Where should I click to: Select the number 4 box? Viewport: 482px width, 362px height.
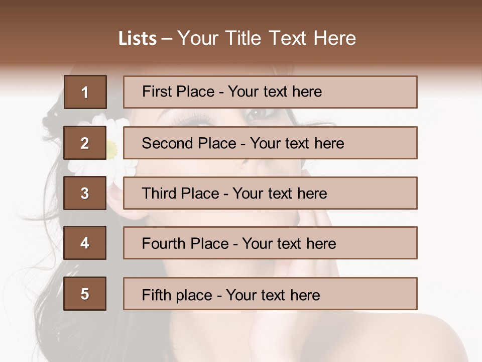(x=85, y=243)
